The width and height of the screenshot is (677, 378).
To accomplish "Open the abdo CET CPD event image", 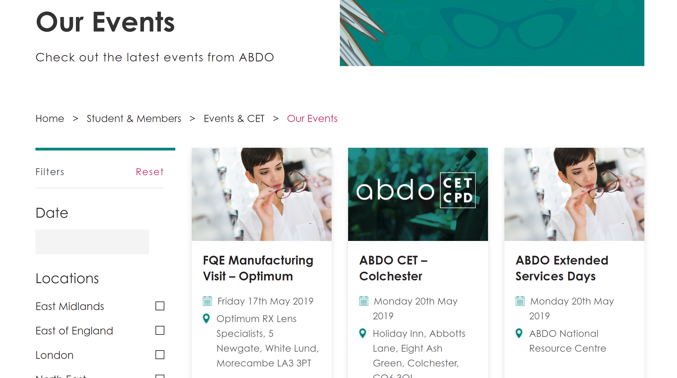I will [418, 194].
